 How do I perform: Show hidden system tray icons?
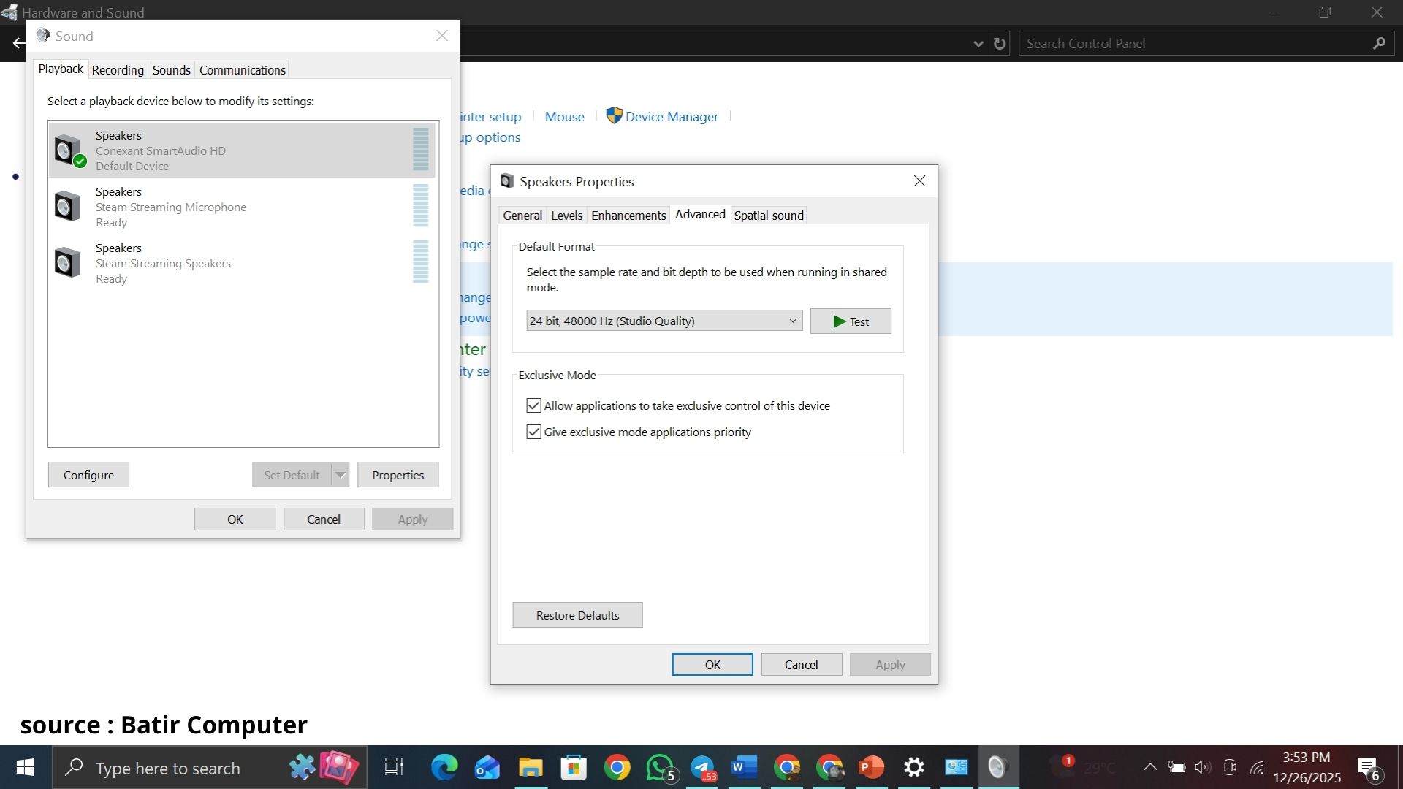(x=1150, y=767)
